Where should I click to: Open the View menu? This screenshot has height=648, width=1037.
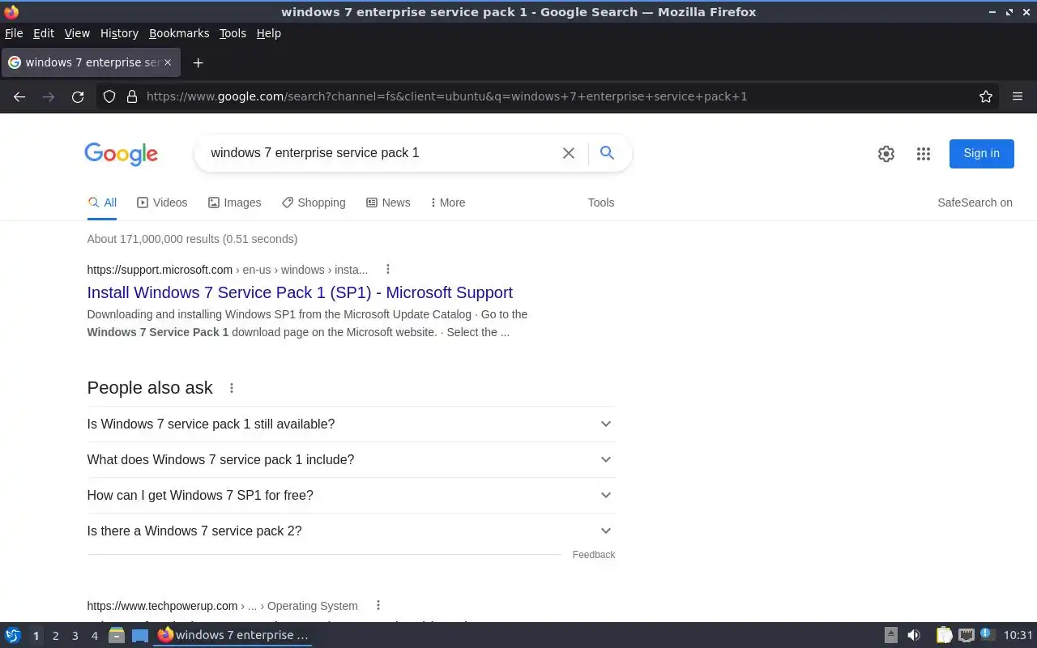coord(77,33)
